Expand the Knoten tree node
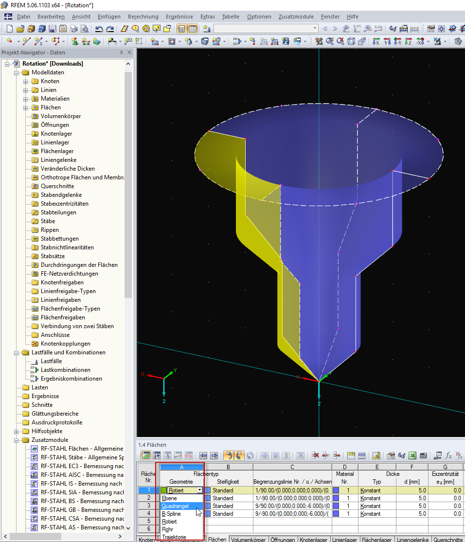The width and height of the screenshot is (465, 542). click(x=25, y=82)
